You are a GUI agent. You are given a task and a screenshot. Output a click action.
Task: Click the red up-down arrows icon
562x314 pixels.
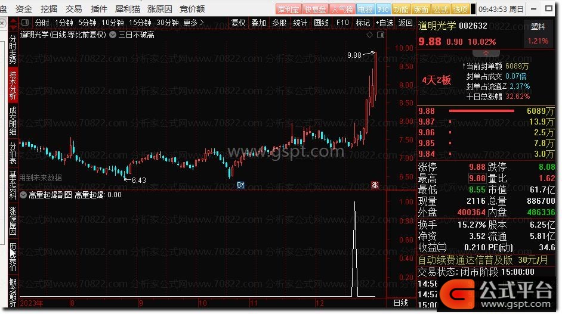pos(13,24)
